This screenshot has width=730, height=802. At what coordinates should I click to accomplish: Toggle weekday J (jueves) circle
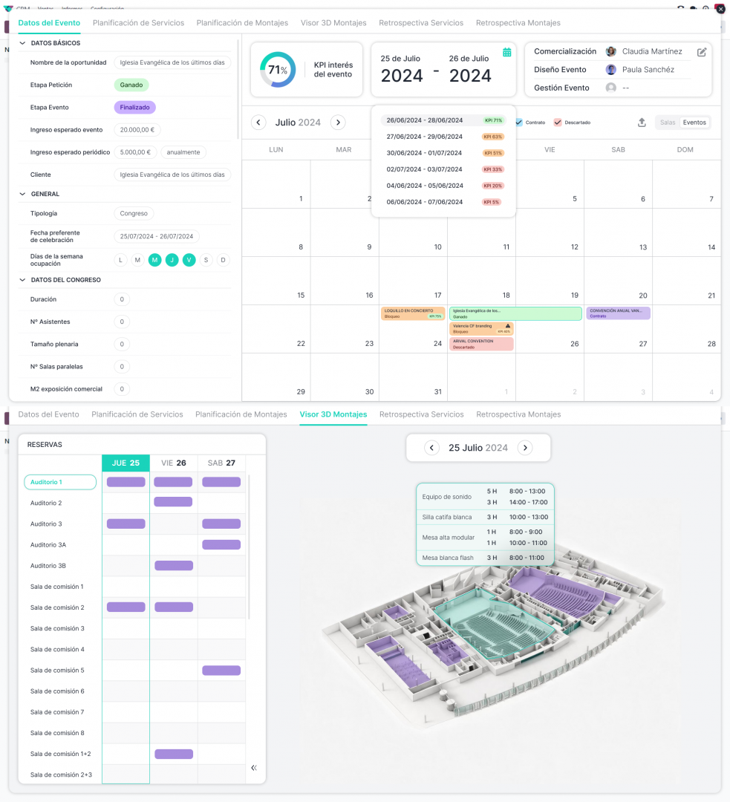coord(172,261)
